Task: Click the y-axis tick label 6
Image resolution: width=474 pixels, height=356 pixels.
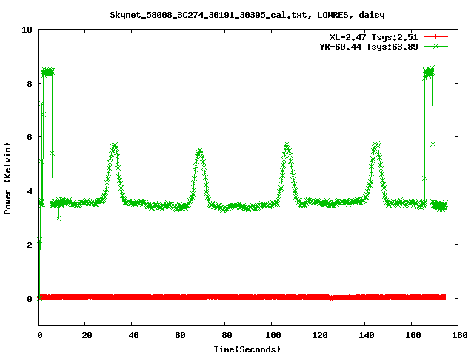Action: pyautogui.click(x=30, y=137)
